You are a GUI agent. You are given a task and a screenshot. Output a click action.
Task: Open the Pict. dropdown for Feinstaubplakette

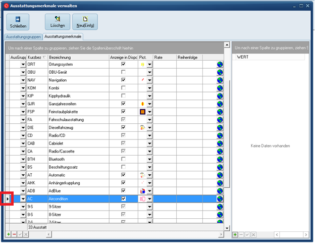149,112
